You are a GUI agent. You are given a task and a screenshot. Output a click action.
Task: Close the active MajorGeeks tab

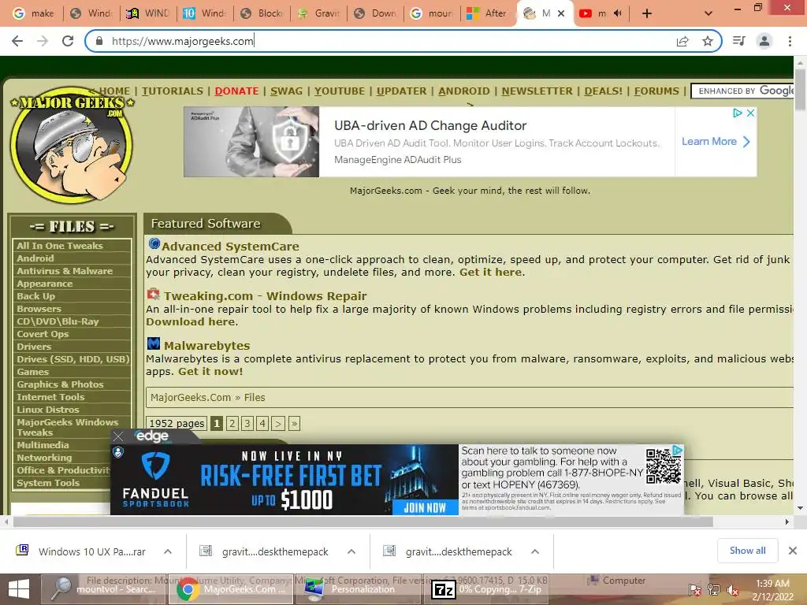coord(561,13)
